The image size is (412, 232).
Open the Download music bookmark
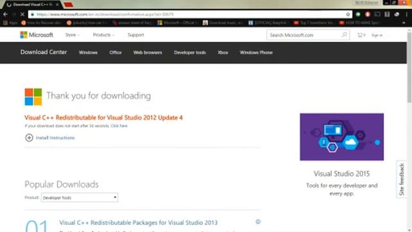pos(223,23)
